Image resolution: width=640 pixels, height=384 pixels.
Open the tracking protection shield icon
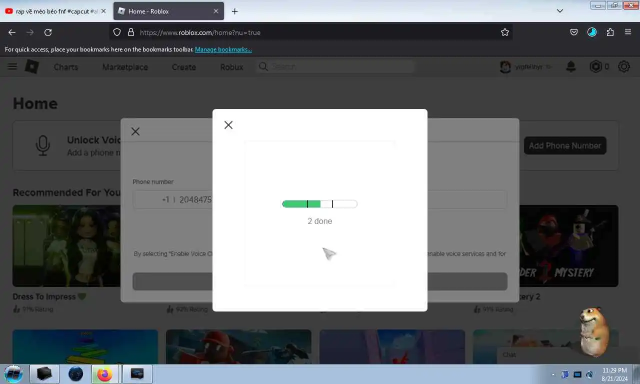[x=117, y=32]
